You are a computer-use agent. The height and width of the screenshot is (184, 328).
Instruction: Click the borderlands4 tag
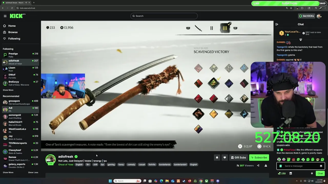pos(180,165)
